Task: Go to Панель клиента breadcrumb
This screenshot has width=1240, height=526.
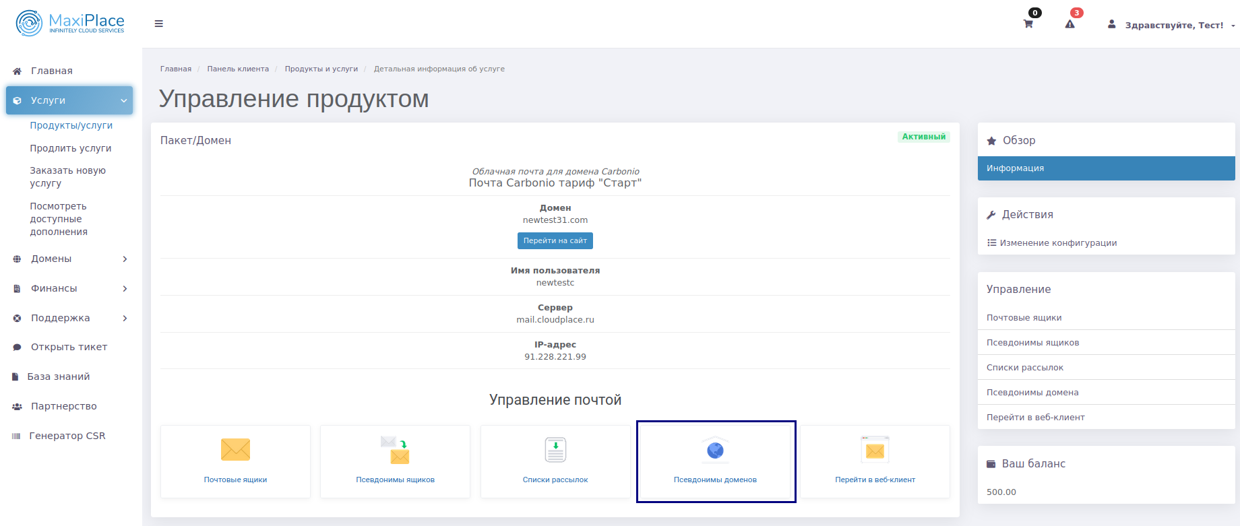Action: tap(238, 69)
